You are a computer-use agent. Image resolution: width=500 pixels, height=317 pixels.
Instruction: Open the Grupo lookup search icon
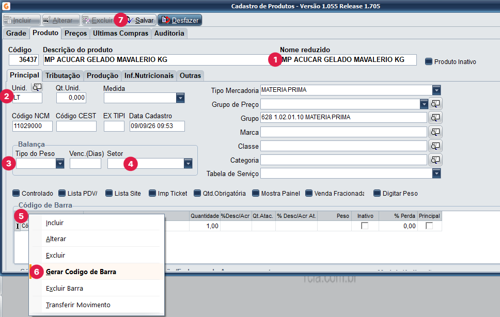point(435,118)
